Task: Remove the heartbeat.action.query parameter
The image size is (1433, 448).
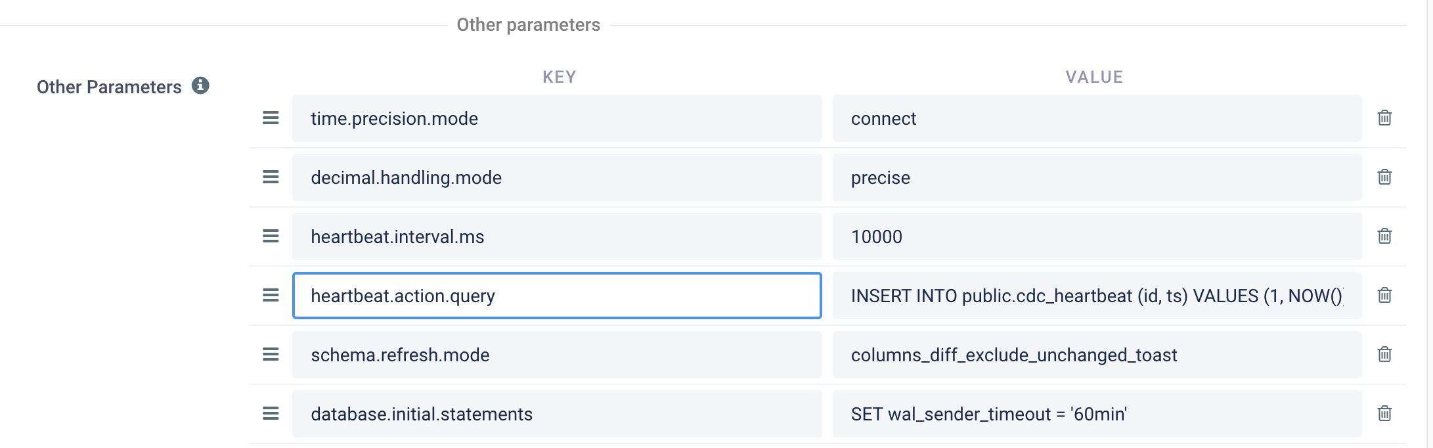Action: [x=1384, y=296]
